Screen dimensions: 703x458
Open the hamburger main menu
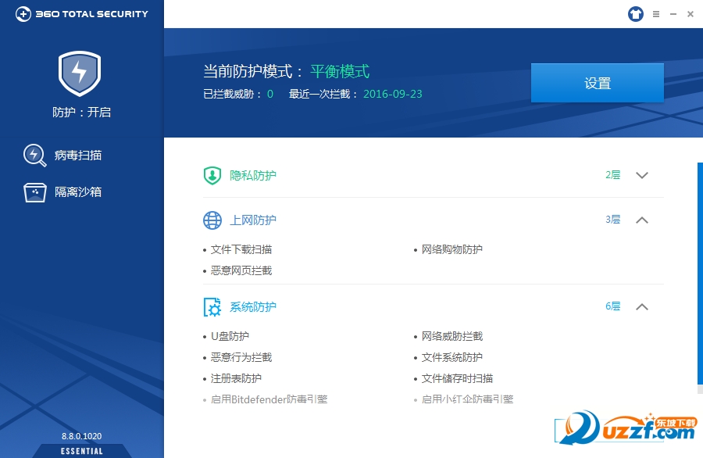pyautogui.click(x=656, y=14)
